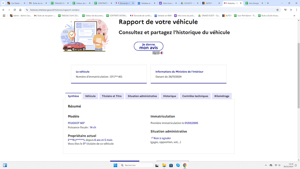Open the Chrome three-dot menu
The width and height of the screenshot is (300, 169).
pos(296,10)
